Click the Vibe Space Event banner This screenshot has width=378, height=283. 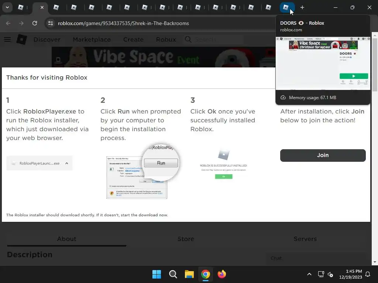click(x=164, y=57)
